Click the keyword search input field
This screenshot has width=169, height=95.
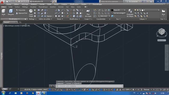click(x=112, y=2)
